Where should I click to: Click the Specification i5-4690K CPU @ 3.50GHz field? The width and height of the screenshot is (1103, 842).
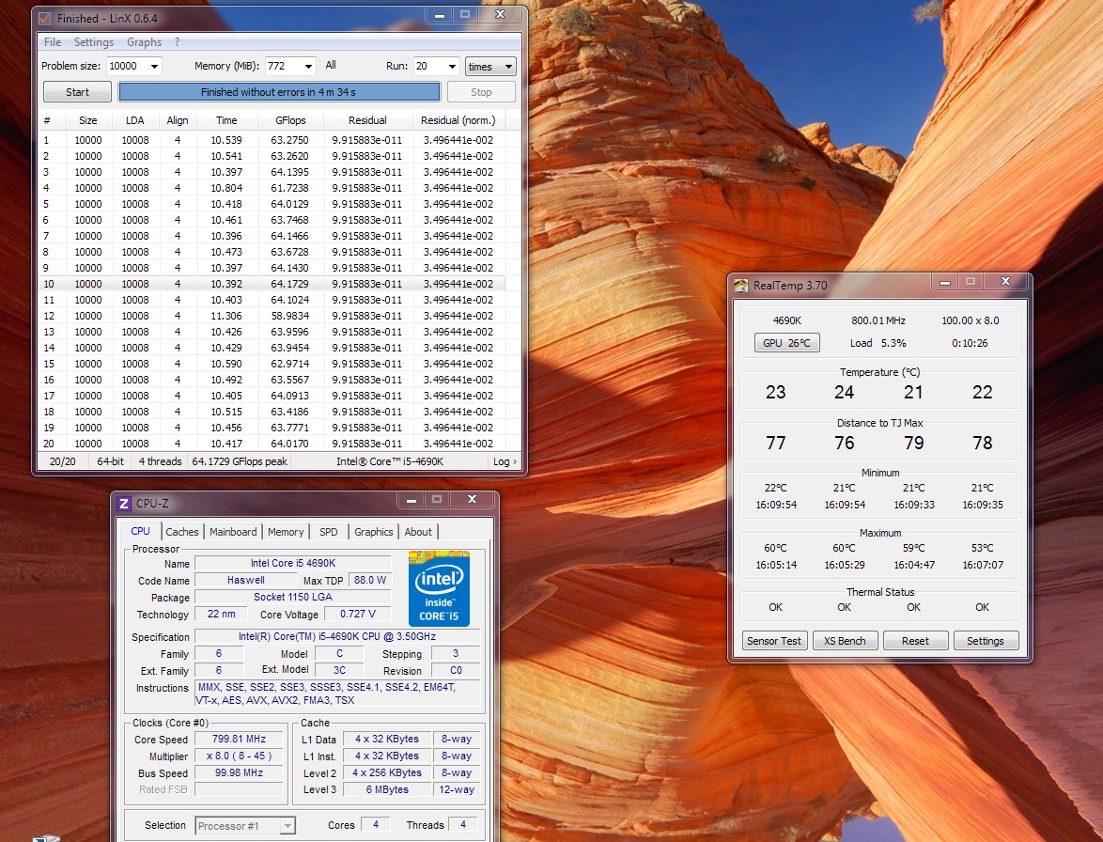coord(337,636)
